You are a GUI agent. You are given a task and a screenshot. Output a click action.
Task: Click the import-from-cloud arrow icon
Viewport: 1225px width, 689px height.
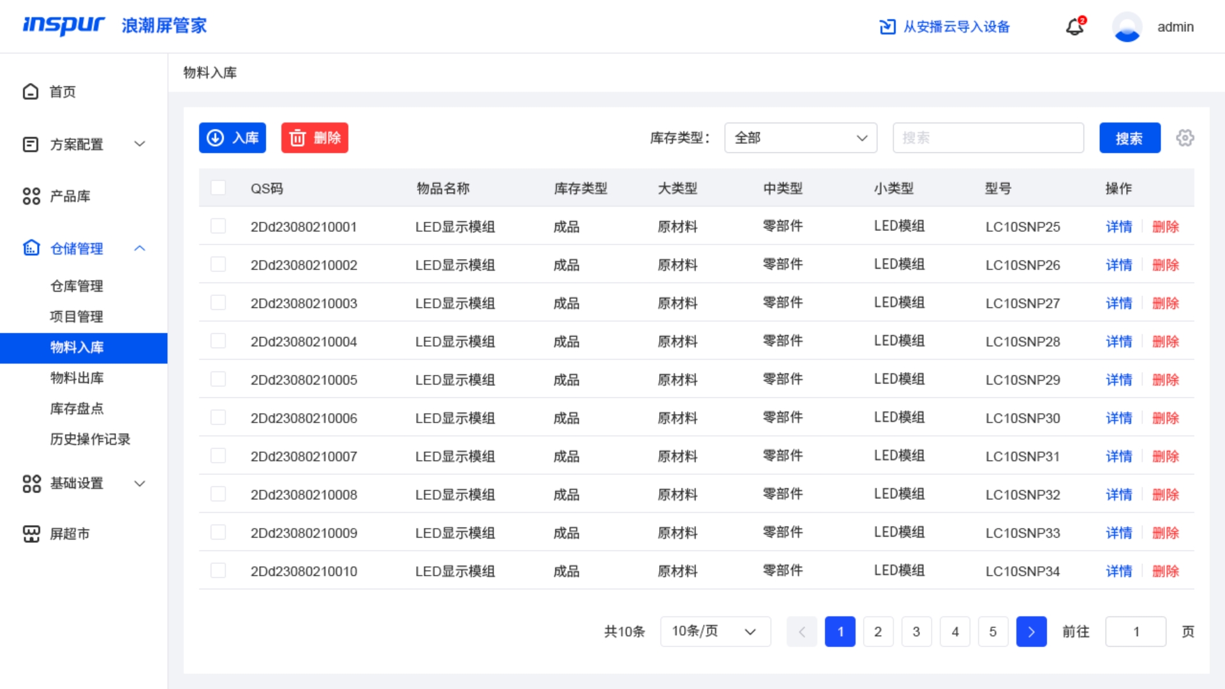point(887,27)
